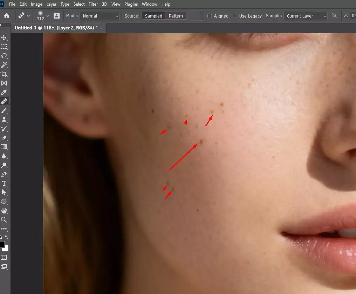Activate the Gradient tool
The image size is (356, 294).
(x=5, y=147)
